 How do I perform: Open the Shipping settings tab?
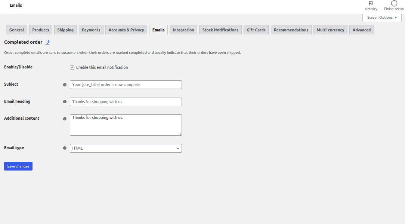click(x=65, y=30)
